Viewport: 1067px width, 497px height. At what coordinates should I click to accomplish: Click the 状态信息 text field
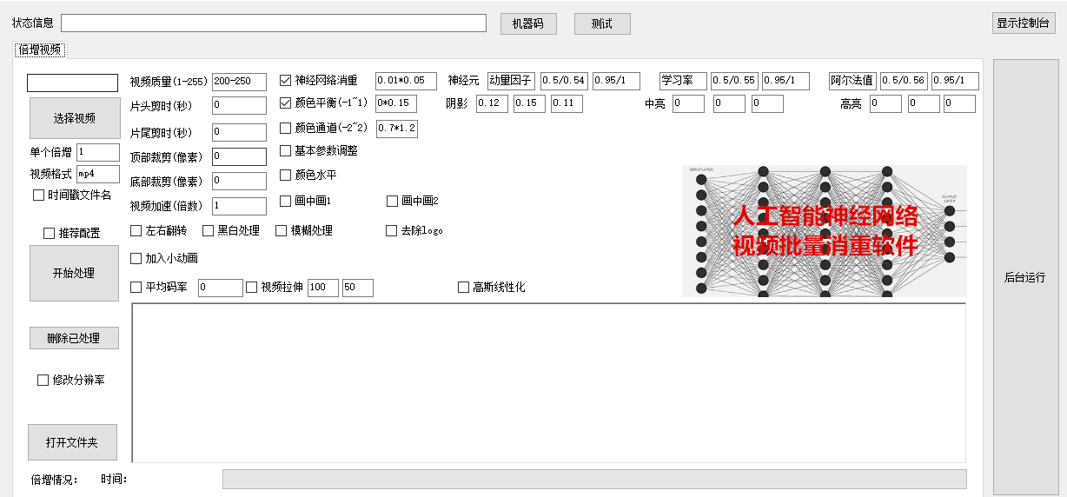pos(273,23)
